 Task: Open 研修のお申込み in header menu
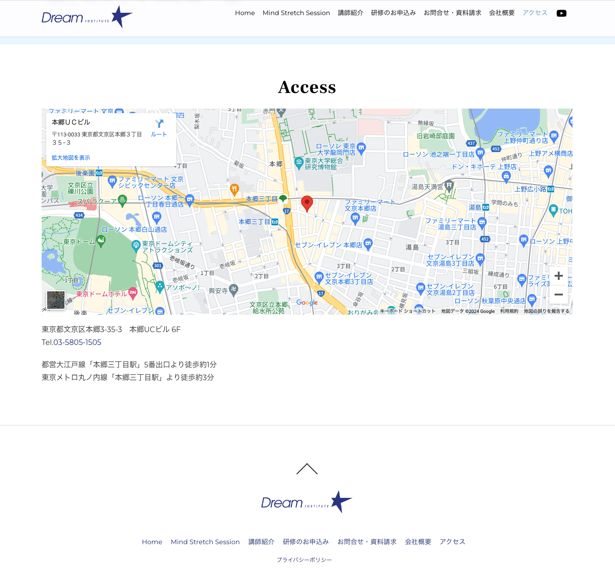(x=393, y=13)
